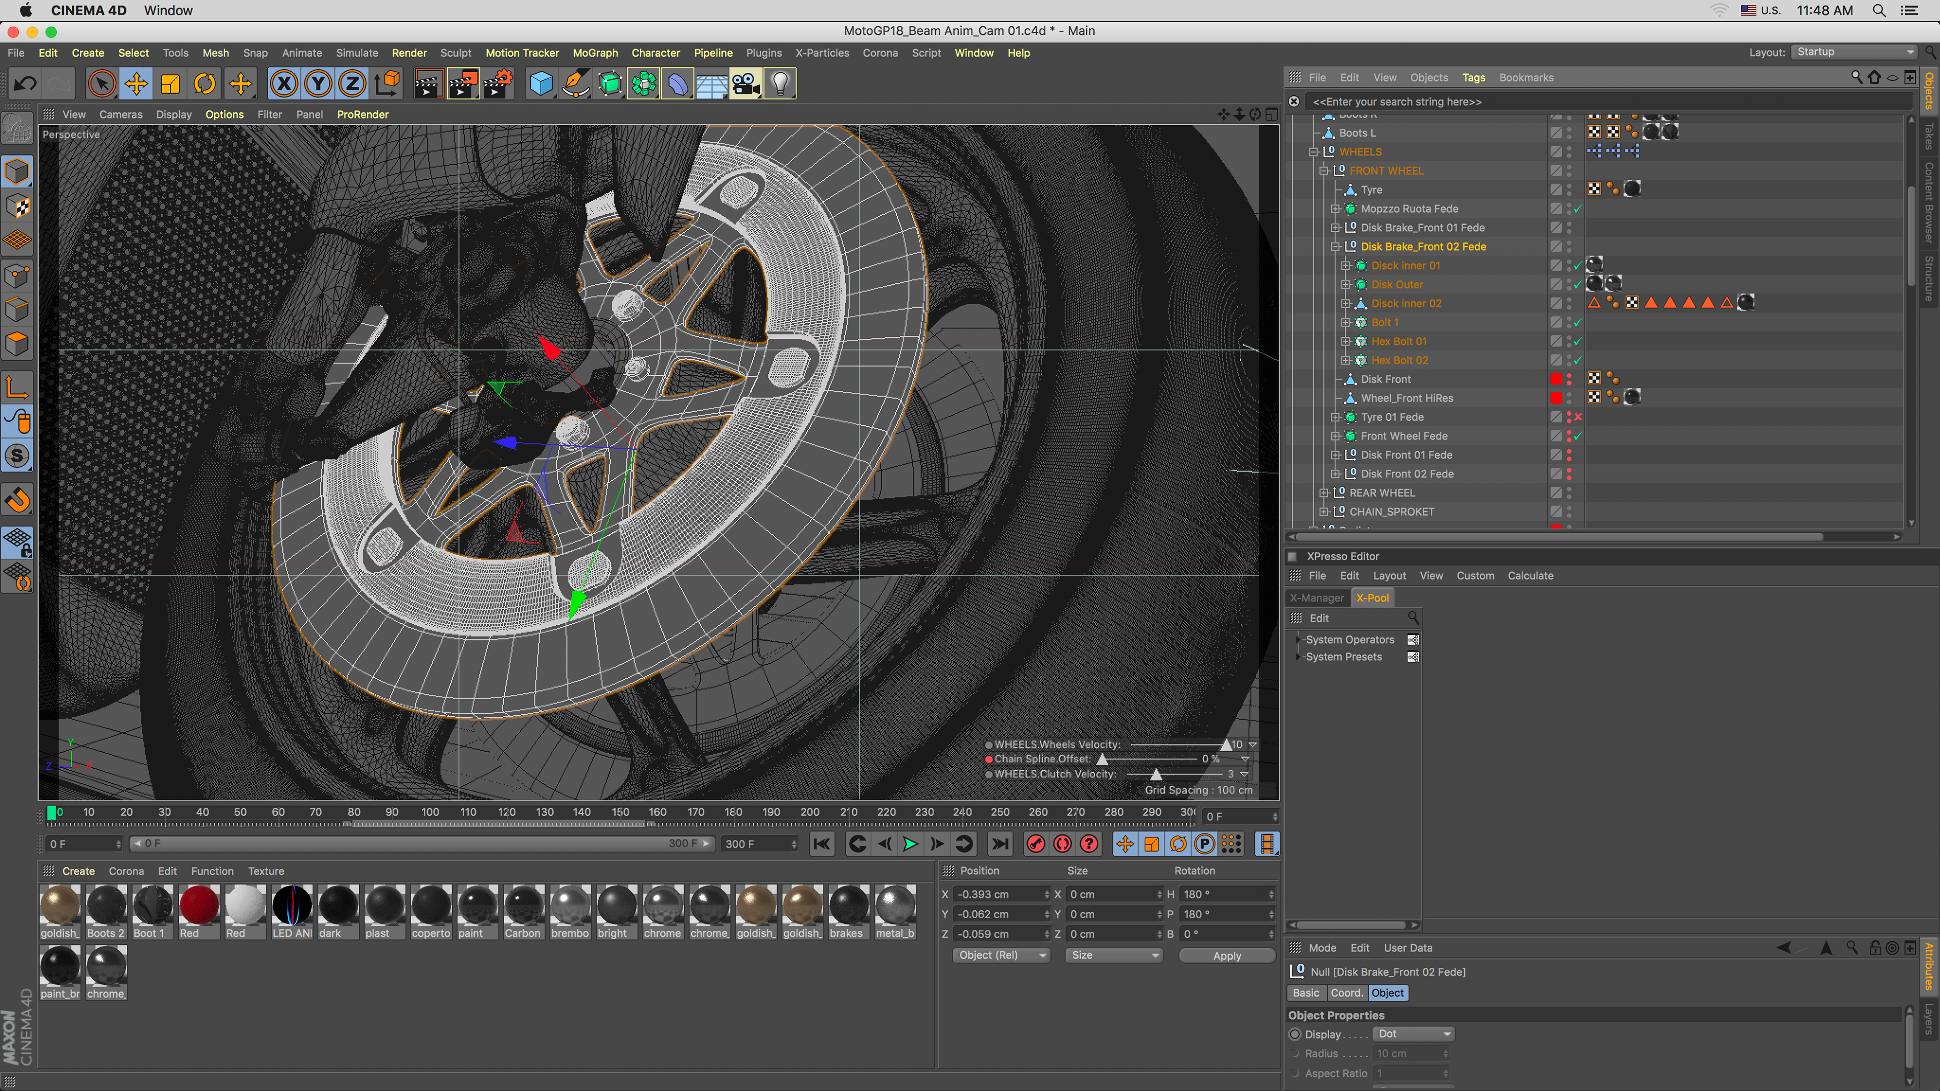Open the Object (Rel) coordinate dropdown
The image size is (1940, 1091).
click(x=1001, y=955)
